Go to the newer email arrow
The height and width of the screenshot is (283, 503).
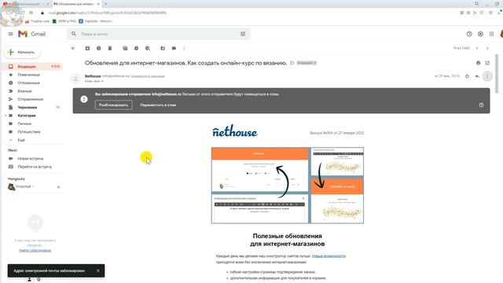click(x=477, y=48)
